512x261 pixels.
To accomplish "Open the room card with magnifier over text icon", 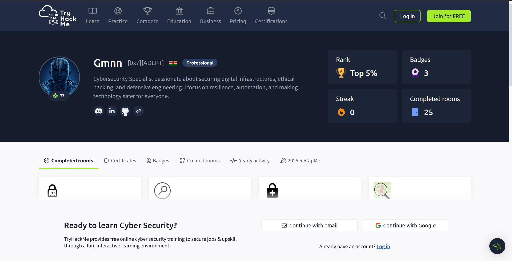I will click(x=420, y=190).
